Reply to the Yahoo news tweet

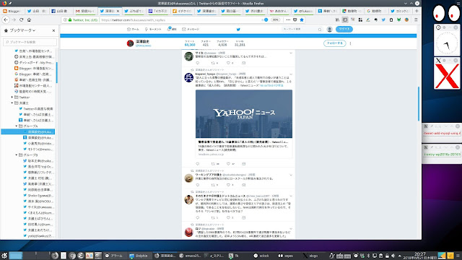click(x=197, y=164)
